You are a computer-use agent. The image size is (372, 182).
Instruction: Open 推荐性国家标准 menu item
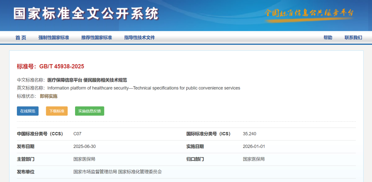(x=96, y=38)
